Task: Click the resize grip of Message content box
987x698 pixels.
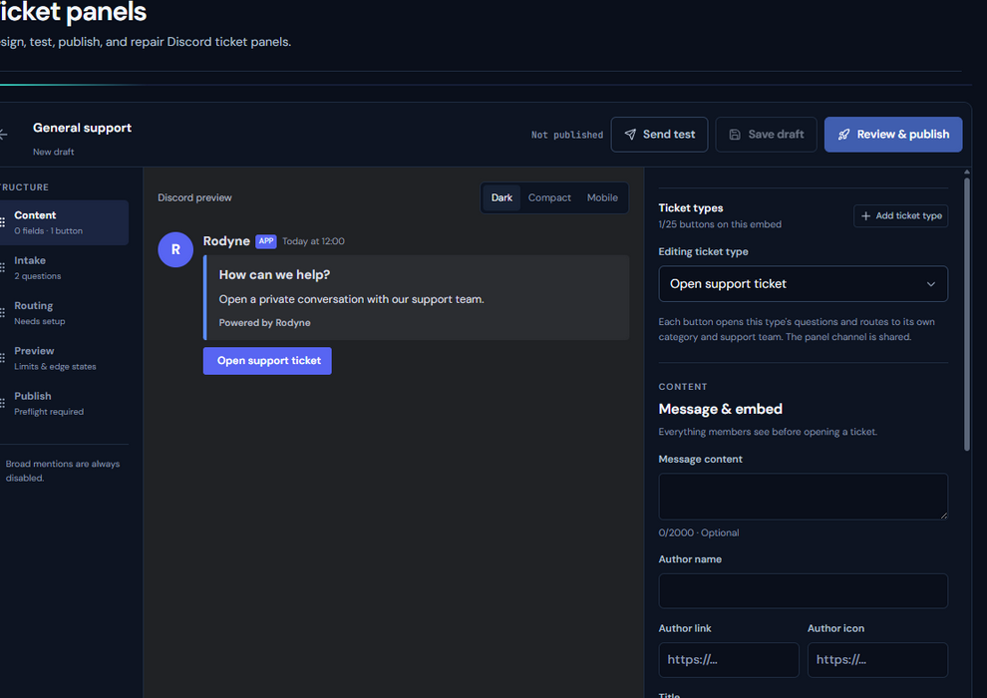Action: point(943,516)
